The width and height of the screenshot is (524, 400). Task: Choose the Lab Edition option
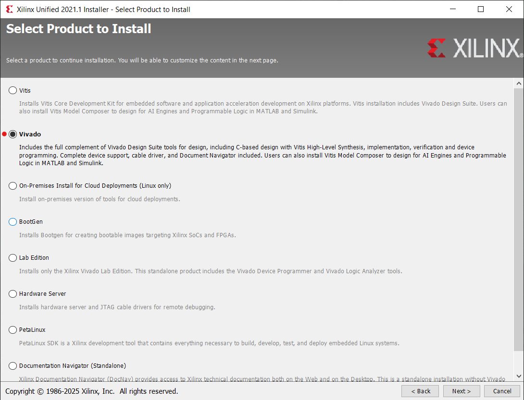pos(12,258)
